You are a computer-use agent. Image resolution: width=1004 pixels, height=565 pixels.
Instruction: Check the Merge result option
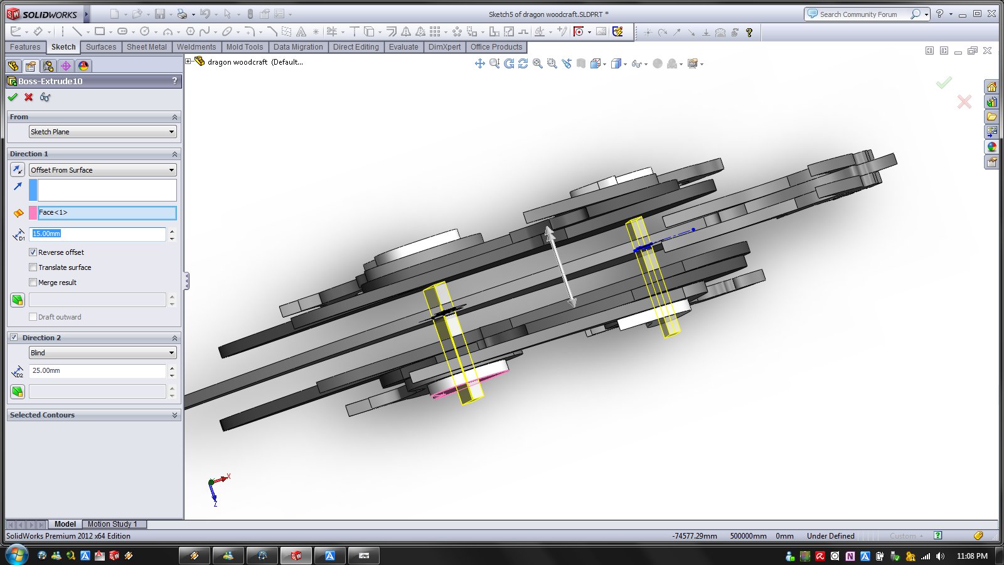click(33, 282)
